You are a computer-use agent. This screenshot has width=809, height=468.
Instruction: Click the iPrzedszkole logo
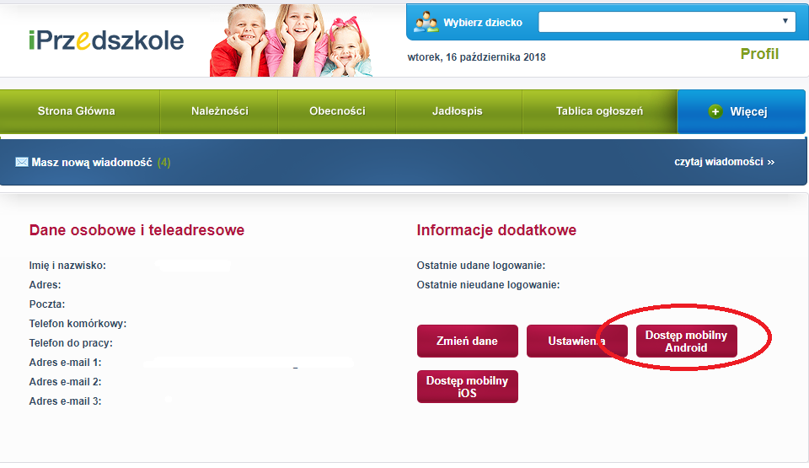[x=105, y=40]
